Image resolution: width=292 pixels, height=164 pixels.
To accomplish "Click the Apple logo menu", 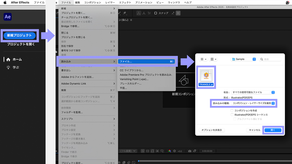I will pyautogui.click(x=5, y=2).
